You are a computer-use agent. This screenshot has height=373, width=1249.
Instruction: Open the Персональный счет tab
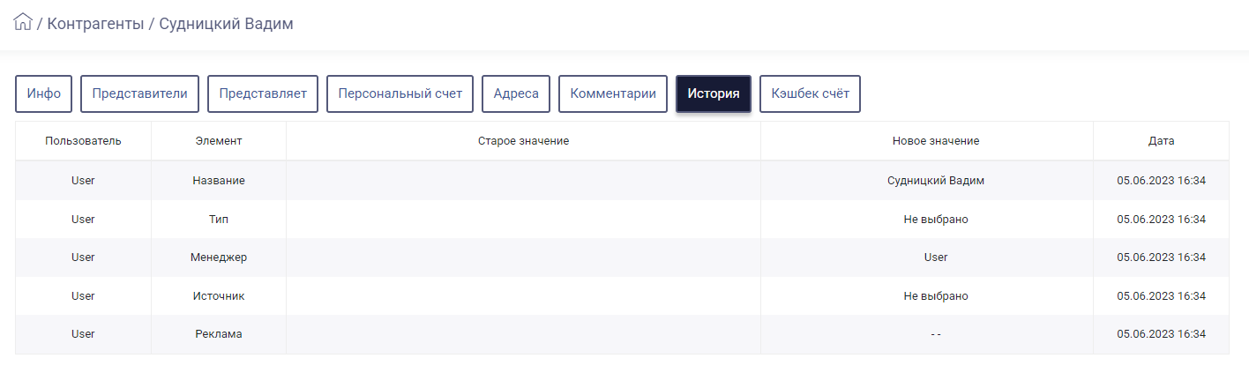pos(400,93)
